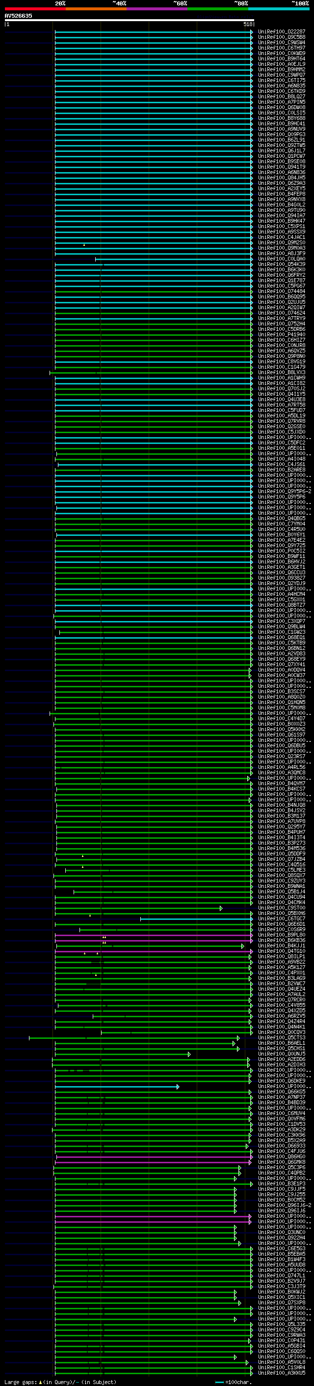This screenshot has height=1386, width=314.
Task: Click the white query sequence bar
Action: (129, 20)
